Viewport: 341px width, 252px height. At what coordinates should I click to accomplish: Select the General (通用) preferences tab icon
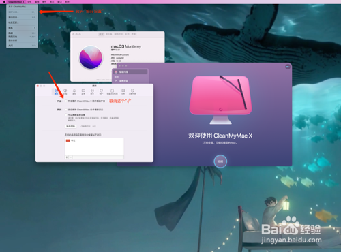point(56,91)
